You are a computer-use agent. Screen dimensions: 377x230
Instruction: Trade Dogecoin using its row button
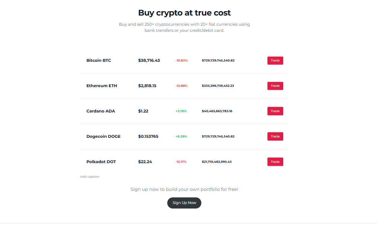(275, 136)
